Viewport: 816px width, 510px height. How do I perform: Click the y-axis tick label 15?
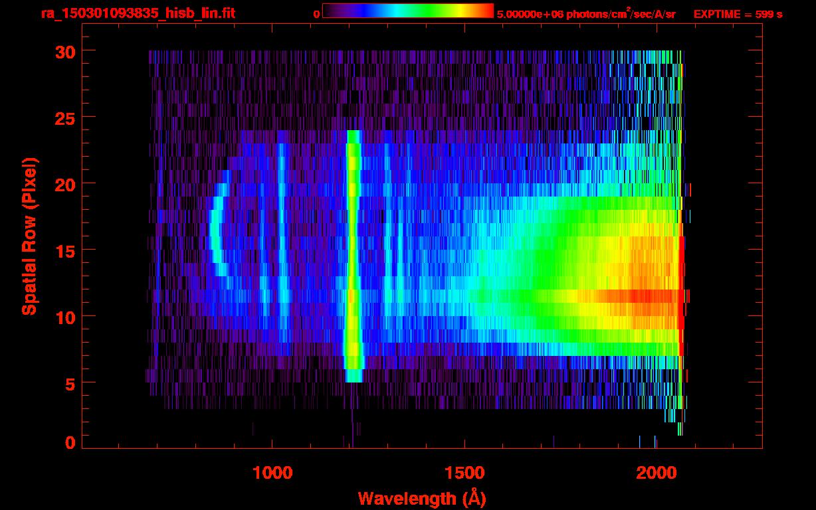tap(64, 250)
